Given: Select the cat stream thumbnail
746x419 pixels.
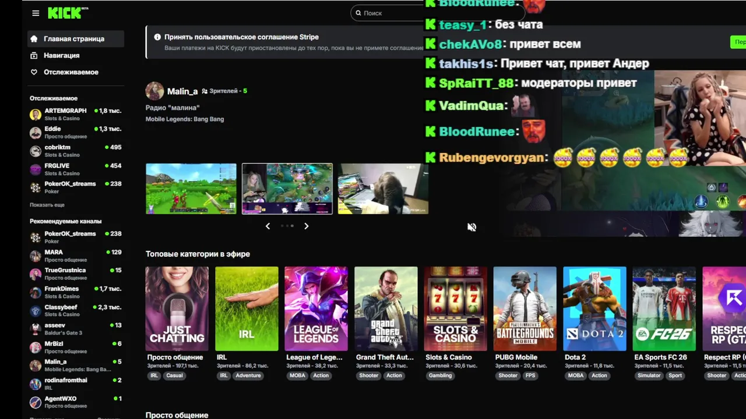Looking at the screenshot, I should pyautogui.click(x=383, y=189).
